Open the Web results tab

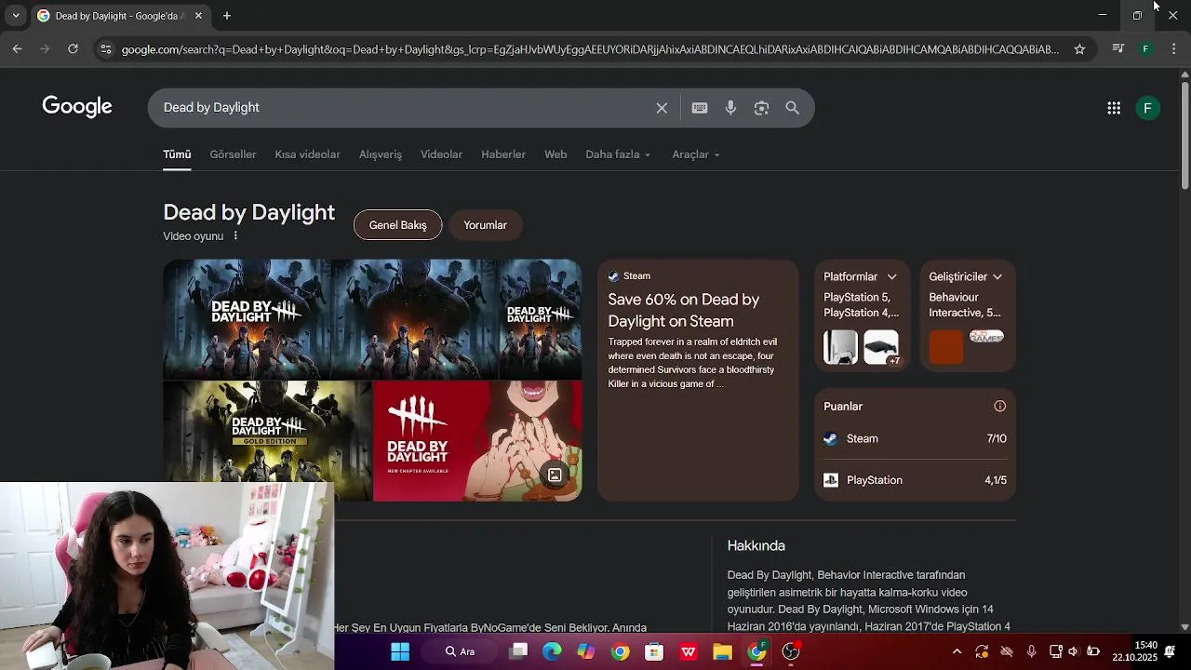pos(555,154)
